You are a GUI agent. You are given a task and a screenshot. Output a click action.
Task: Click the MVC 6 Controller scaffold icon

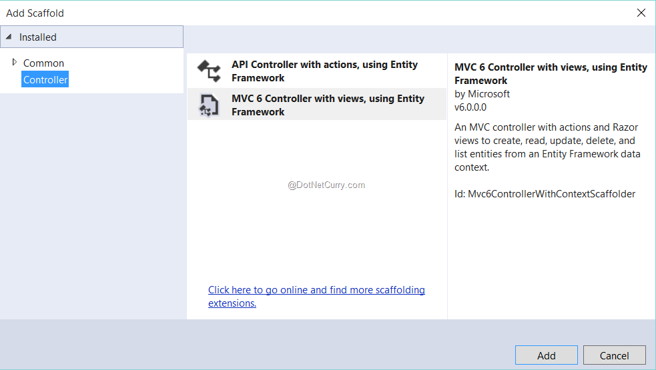coord(208,105)
